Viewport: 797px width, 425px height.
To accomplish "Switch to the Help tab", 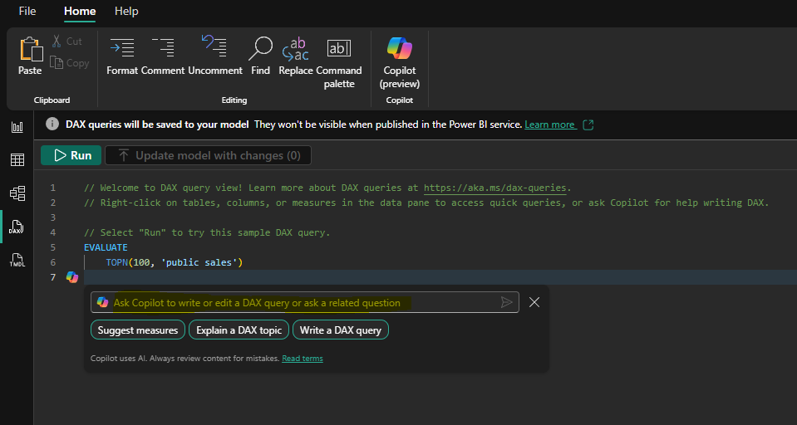I will point(126,12).
